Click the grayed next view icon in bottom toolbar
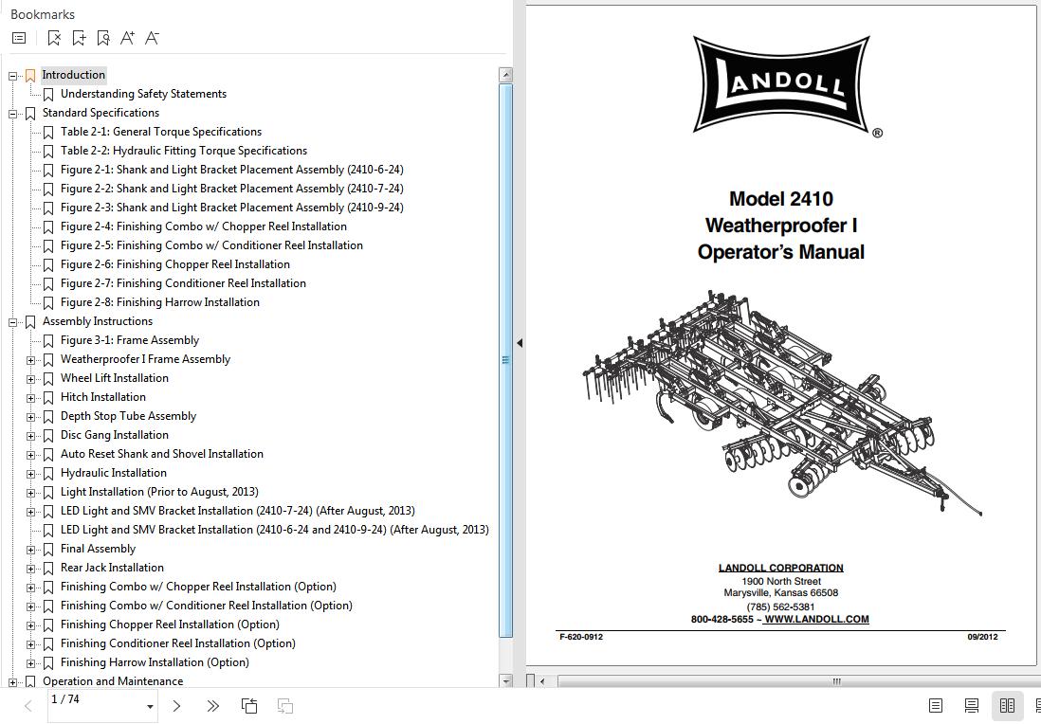 coord(284,706)
